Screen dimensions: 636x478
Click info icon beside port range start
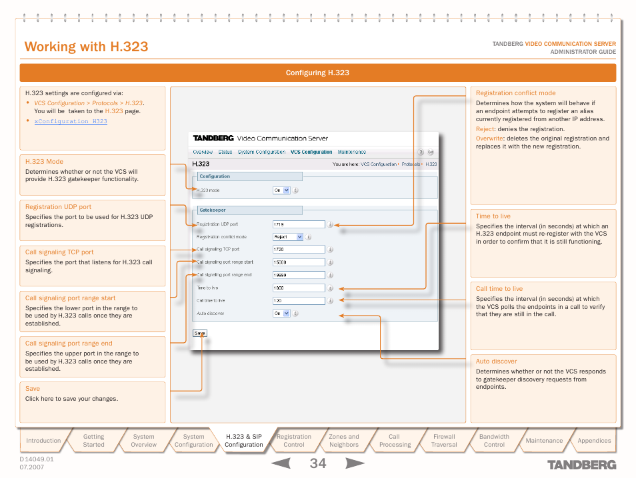[330, 262]
